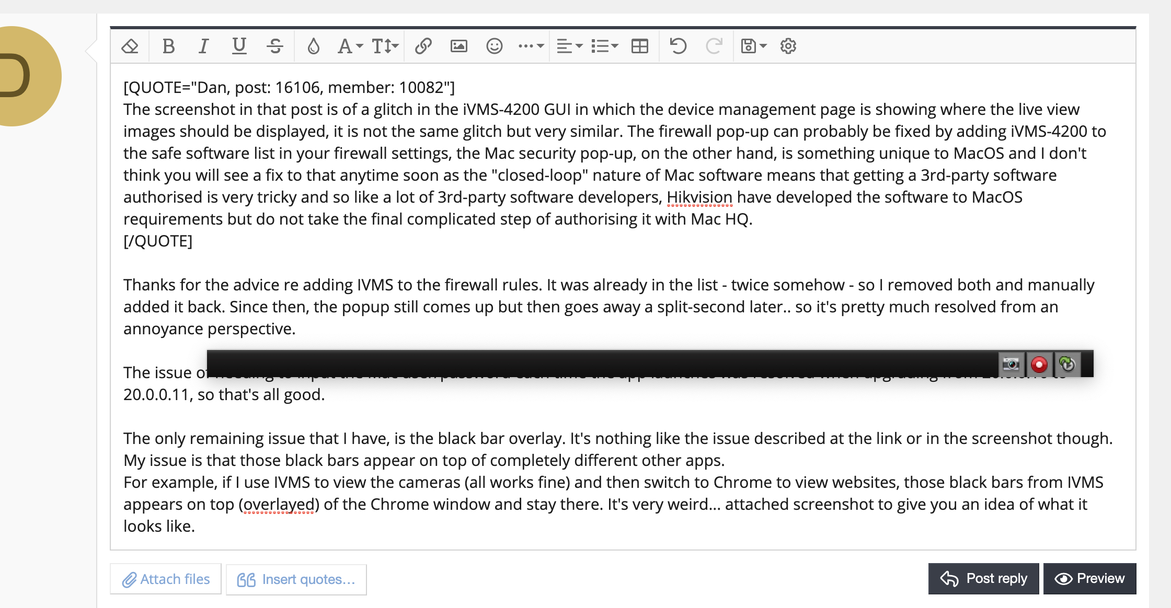Click the eraser remove formatting icon
The image size is (1171, 608).
click(130, 46)
